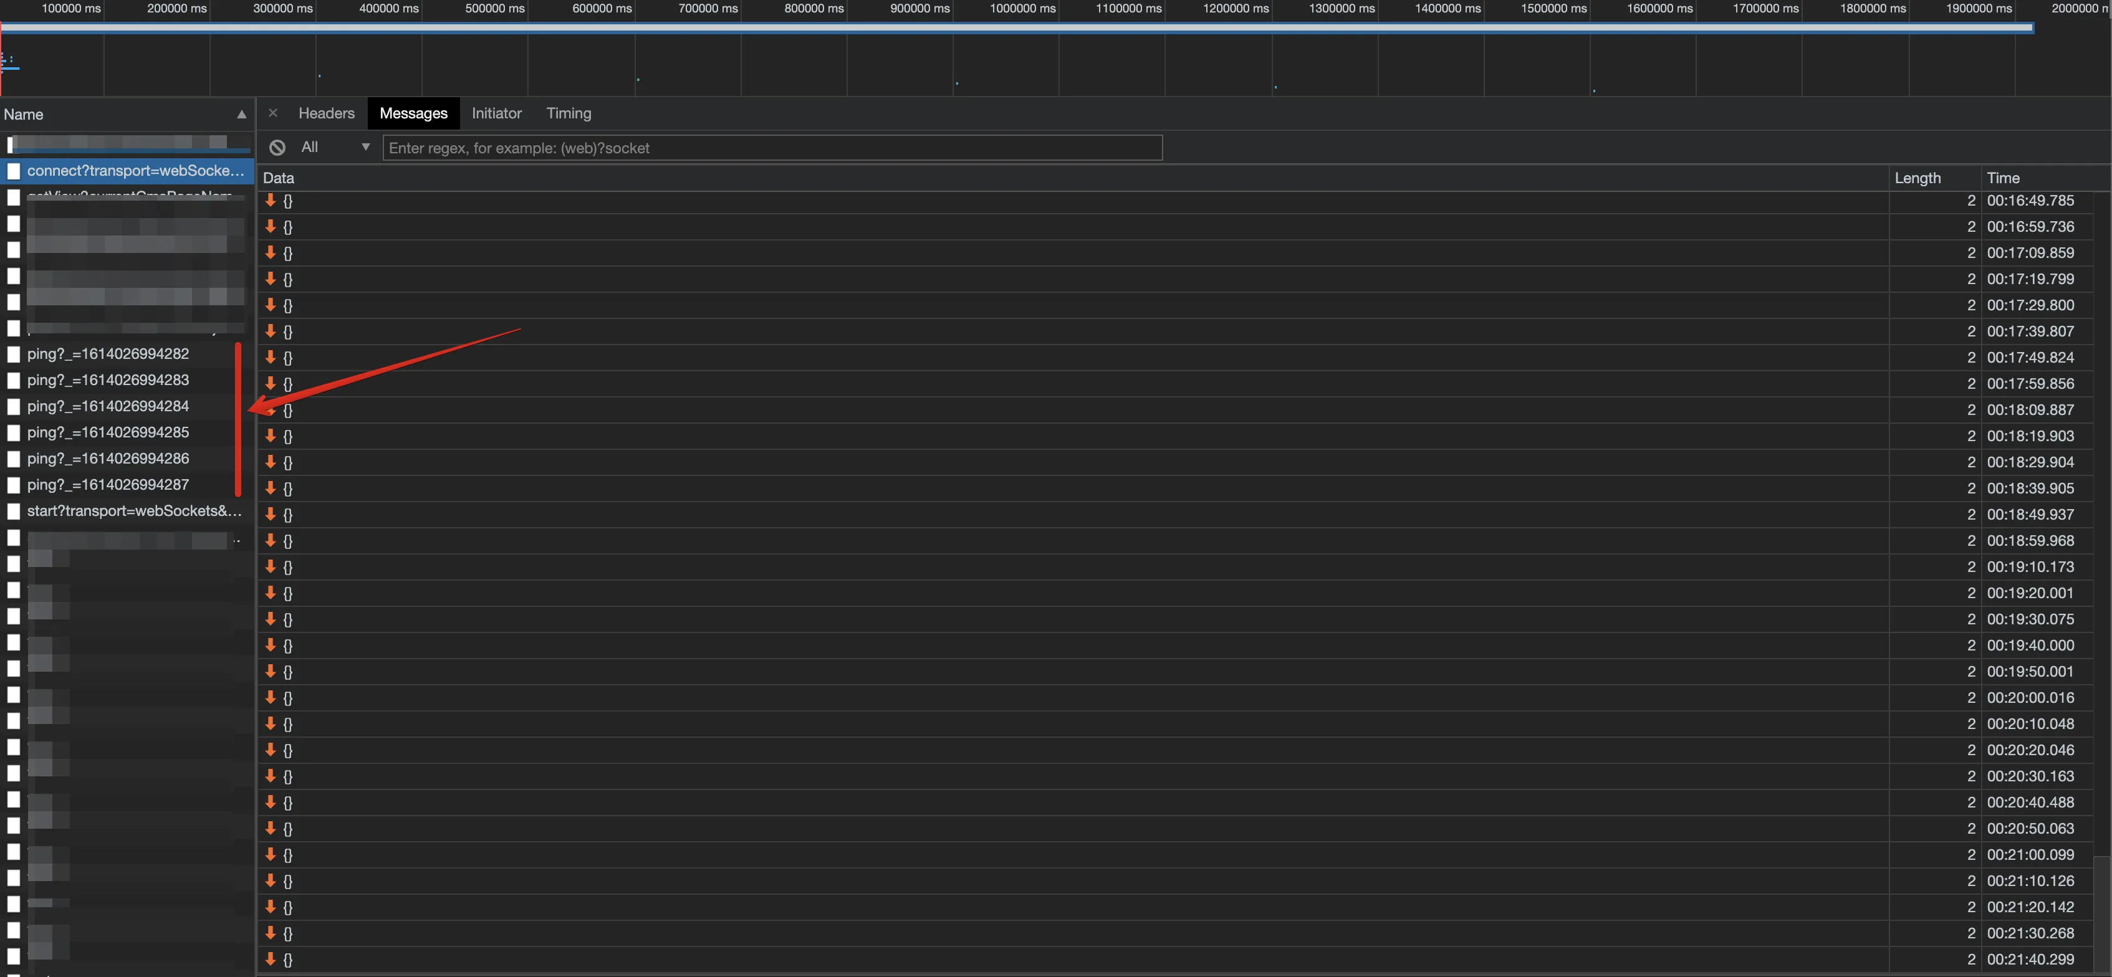Click the file icon beside start?transport=webSockets
Viewport: 2112px width, 977px height.
click(x=14, y=512)
